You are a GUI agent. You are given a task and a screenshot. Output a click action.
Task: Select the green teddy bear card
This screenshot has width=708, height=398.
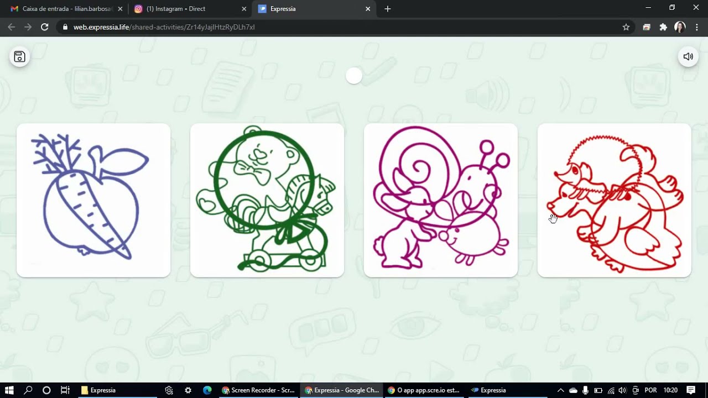point(267,200)
